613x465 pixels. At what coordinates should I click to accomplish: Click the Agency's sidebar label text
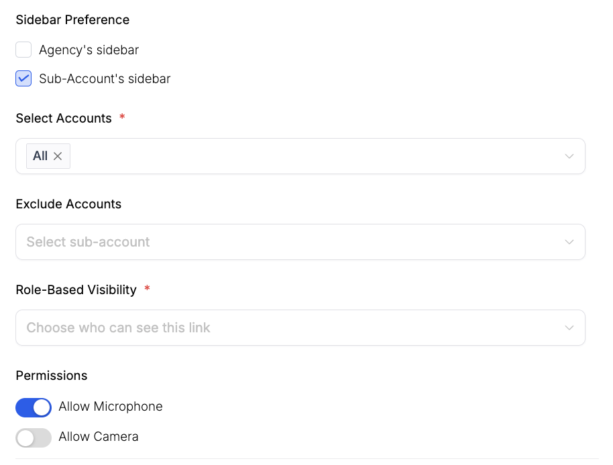89,50
